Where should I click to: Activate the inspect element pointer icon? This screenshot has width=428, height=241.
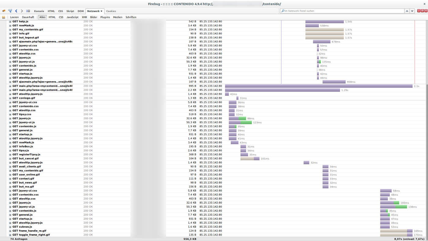click(10, 11)
